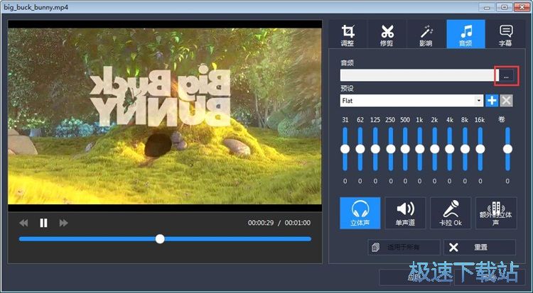Add a new preset with plus icon

point(492,101)
